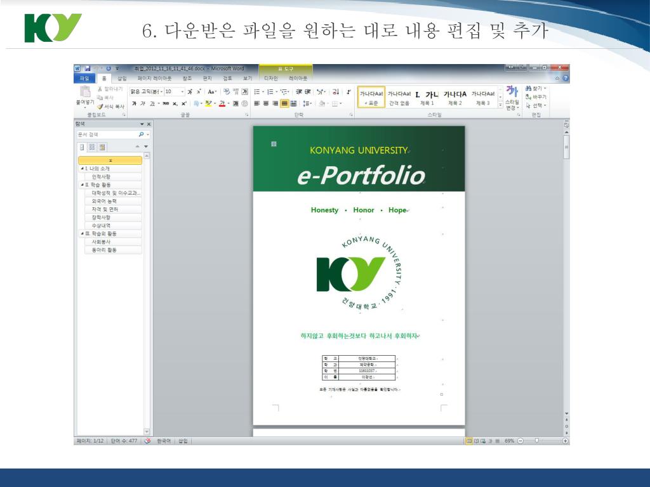Image resolution: width=650 pixels, height=487 pixels.
Task: Click the Redo icon in quick access toolbar
Action: [x=109, y=68]
